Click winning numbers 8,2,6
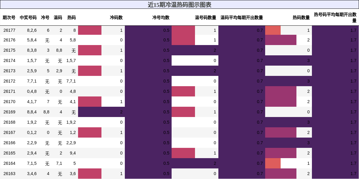Screen dimensions: 359x179 tap(32, 30)
